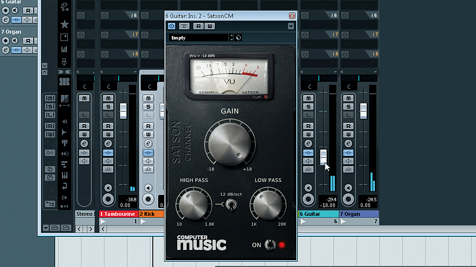The height and width of the screenshot is (267, 476).
Task: Click the Tambourine volume fader handle
Action: [x=123, y=111]
